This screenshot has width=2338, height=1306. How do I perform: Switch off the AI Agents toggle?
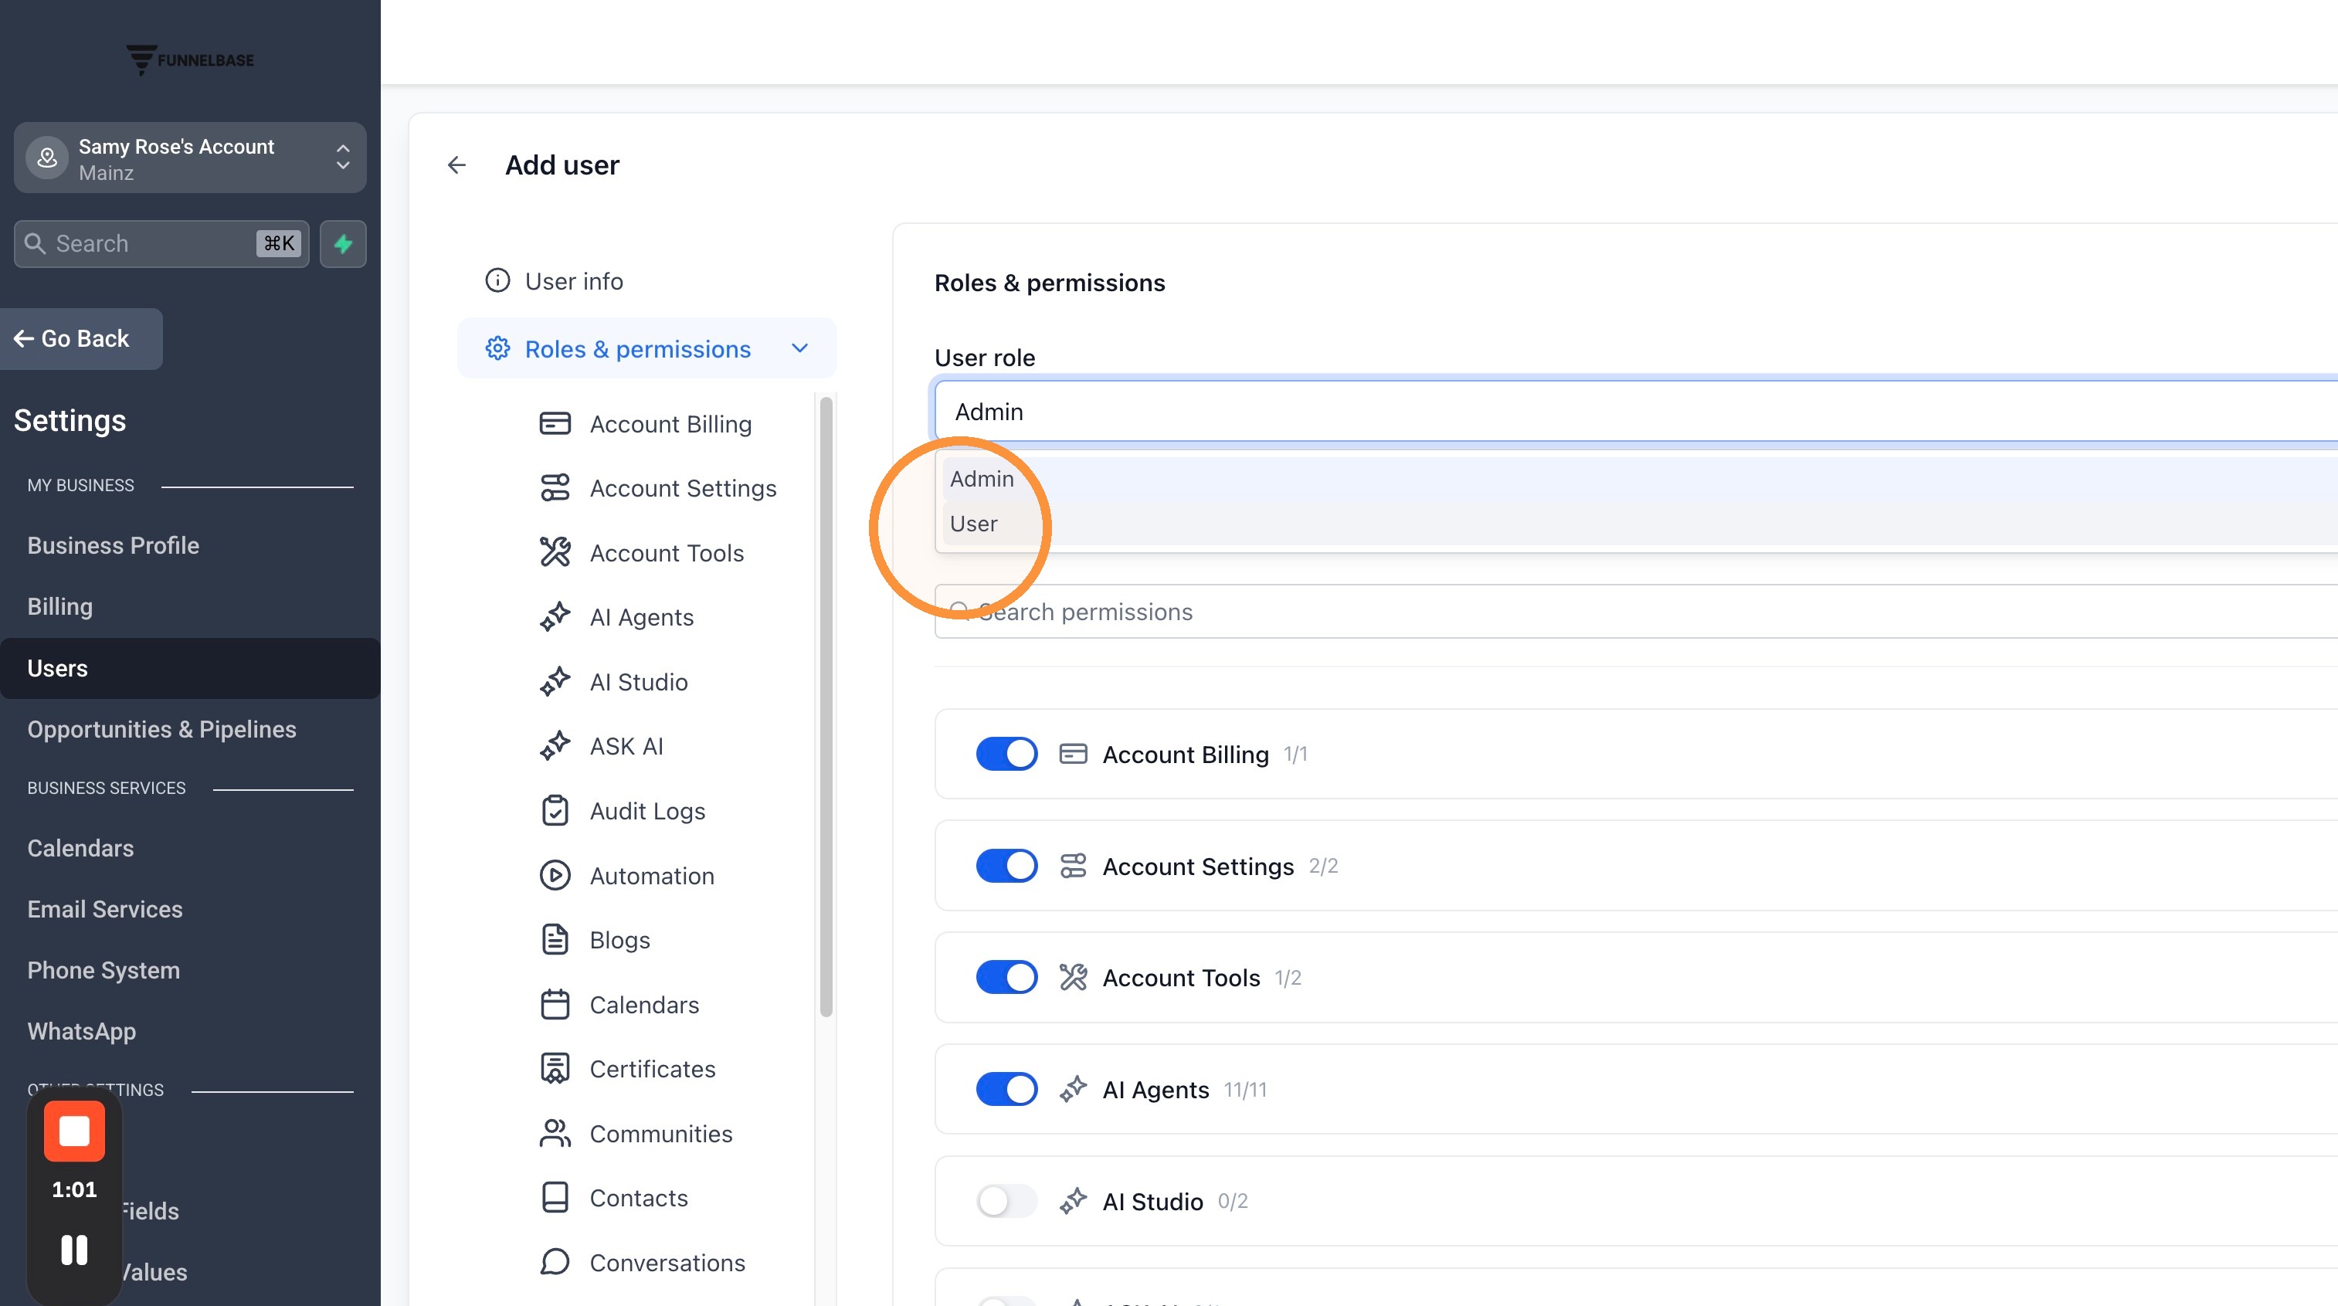(x=1006, y=1089)
